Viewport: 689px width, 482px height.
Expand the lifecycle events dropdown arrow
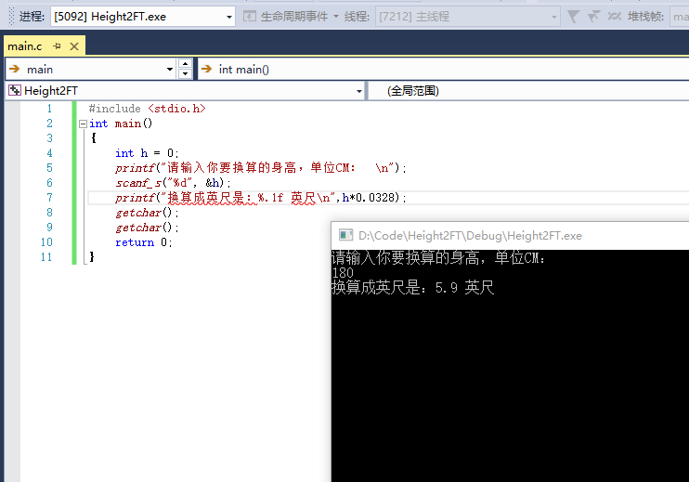point(336,17)
